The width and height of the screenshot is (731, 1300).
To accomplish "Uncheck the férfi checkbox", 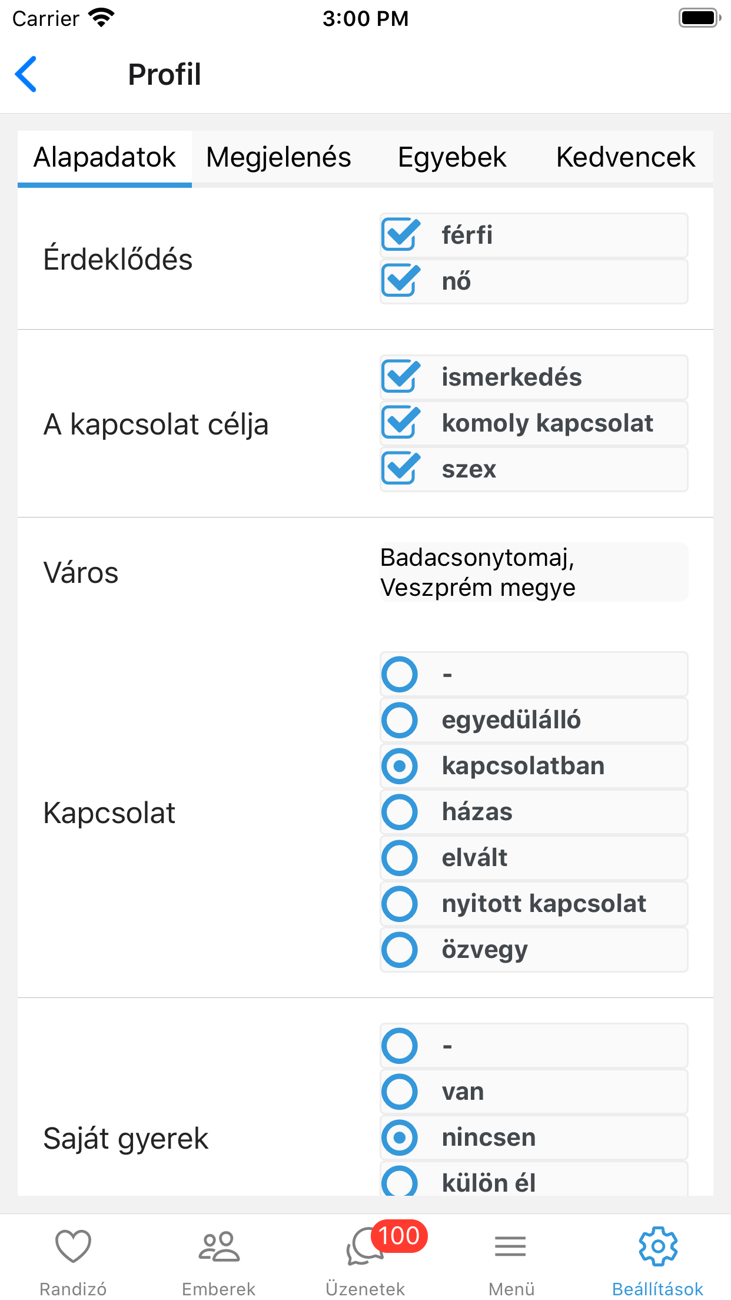I will click(401, 235).
